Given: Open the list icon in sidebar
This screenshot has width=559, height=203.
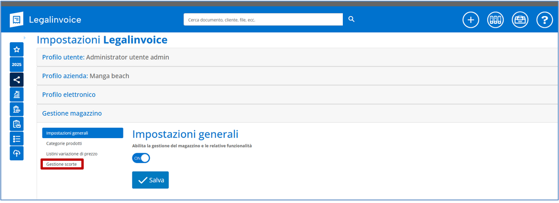Looking at the screenshot, I should coord(17,139).
